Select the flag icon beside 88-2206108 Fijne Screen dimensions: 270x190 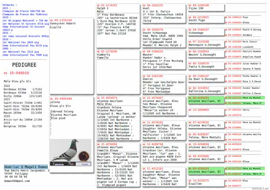[x=190, y=5]
